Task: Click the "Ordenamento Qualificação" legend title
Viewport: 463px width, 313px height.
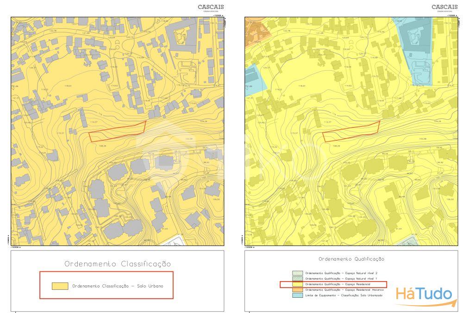Action: tap(351, 259)
